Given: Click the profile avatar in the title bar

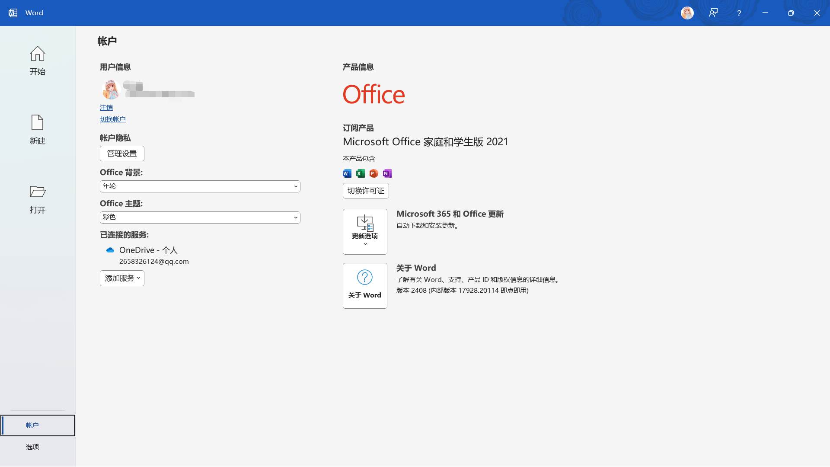Looking at the screenshot, I should pos(687,13).
